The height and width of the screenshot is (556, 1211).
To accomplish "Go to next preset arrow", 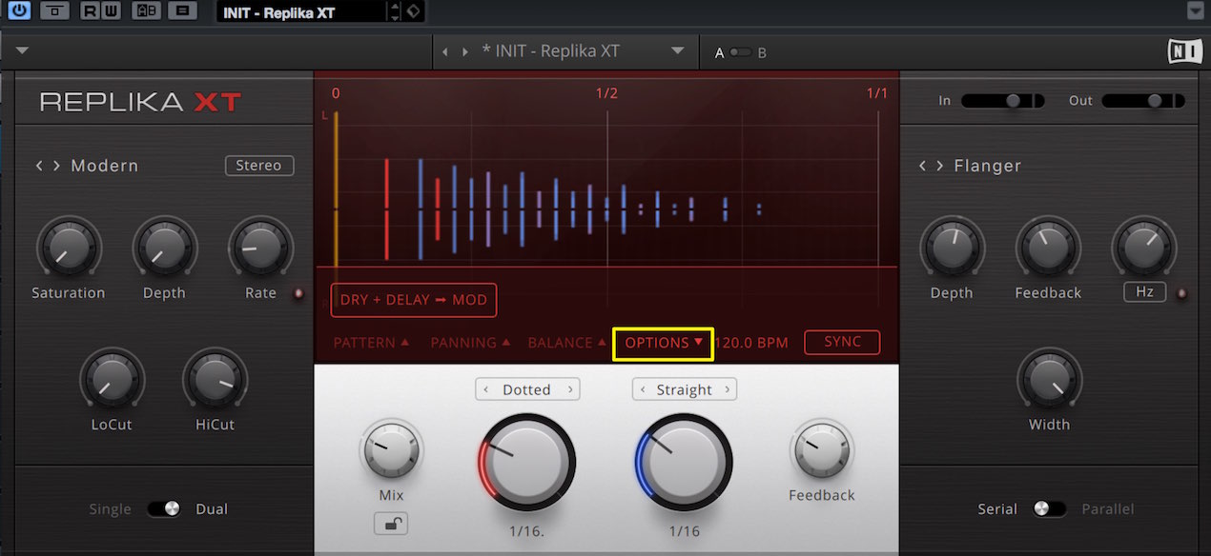I will [464, 51].
